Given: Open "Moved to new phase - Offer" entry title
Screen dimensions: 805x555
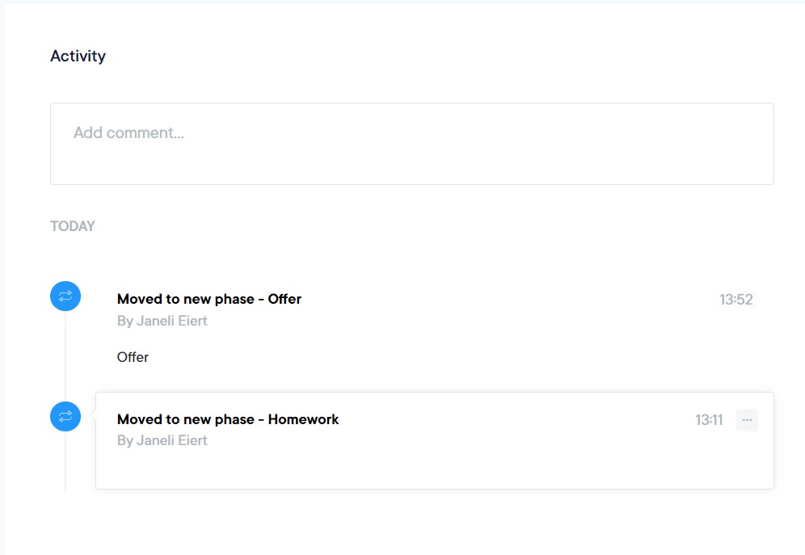Looking at the screenshot, I should pos(209,299).
